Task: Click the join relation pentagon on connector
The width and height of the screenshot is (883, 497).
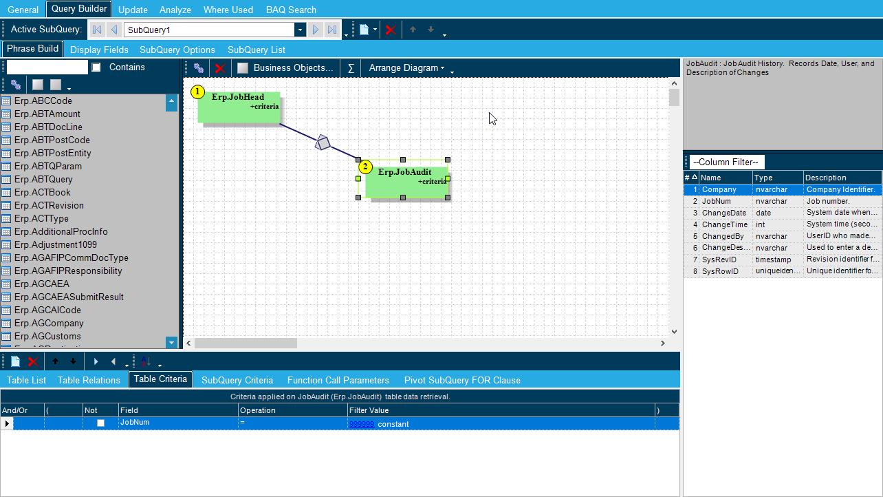Action: [323, 142]
